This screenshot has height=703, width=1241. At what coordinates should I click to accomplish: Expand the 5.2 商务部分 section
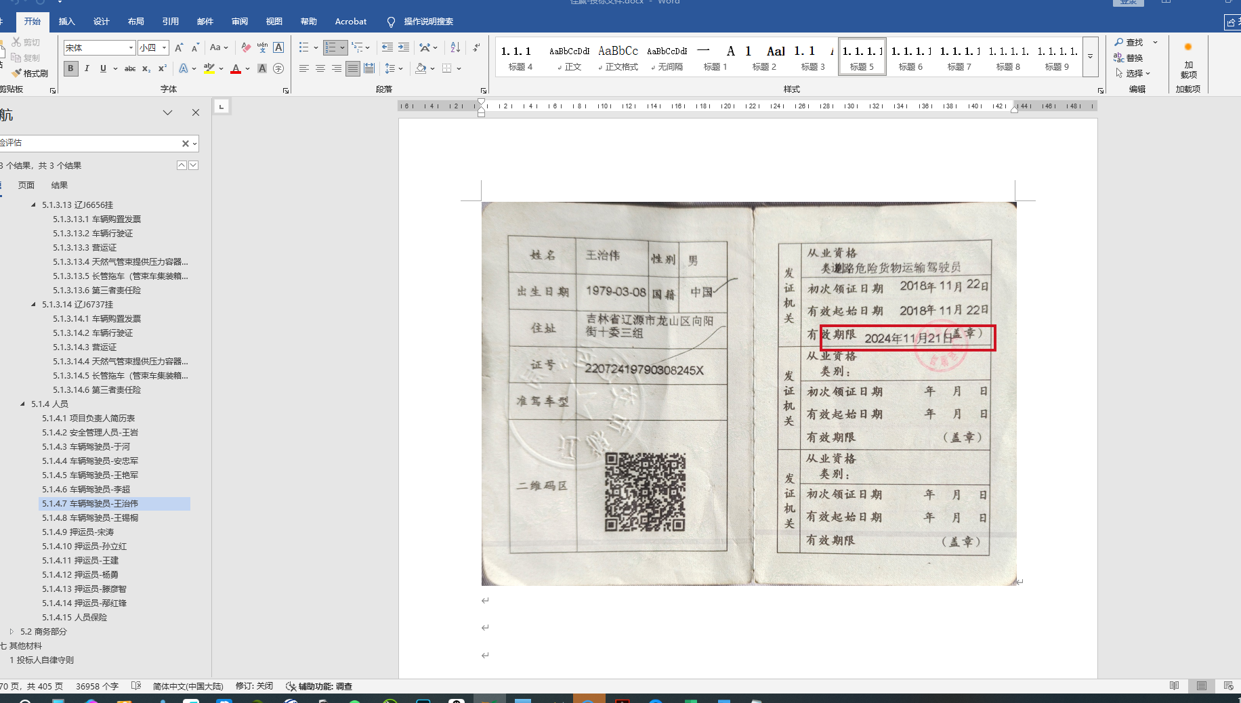point(12,632)
